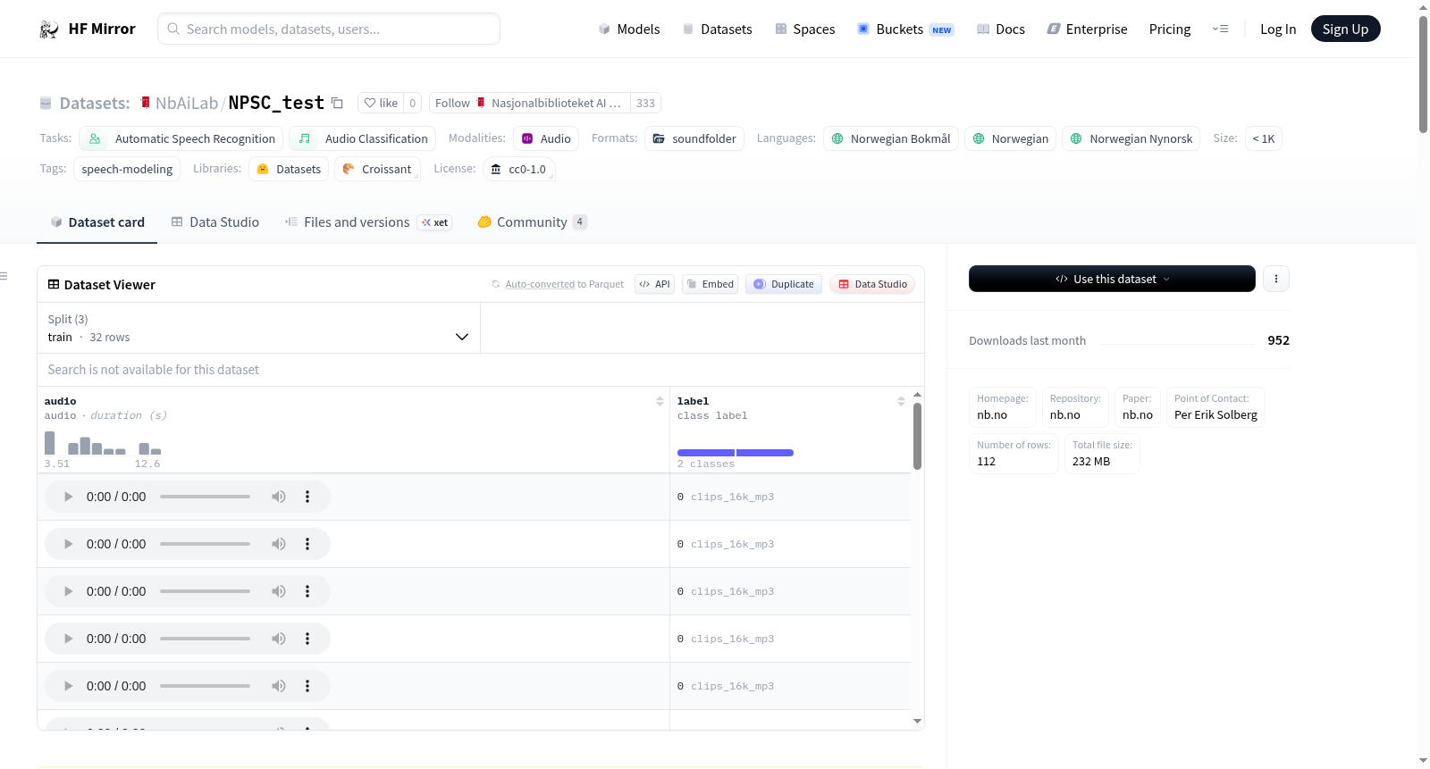This screenshot has width=1430, height=769.
Task: Open the Spaces menu item
Action: [804, 29]
